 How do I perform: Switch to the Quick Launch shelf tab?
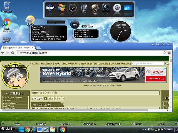(x=113, y=124)
